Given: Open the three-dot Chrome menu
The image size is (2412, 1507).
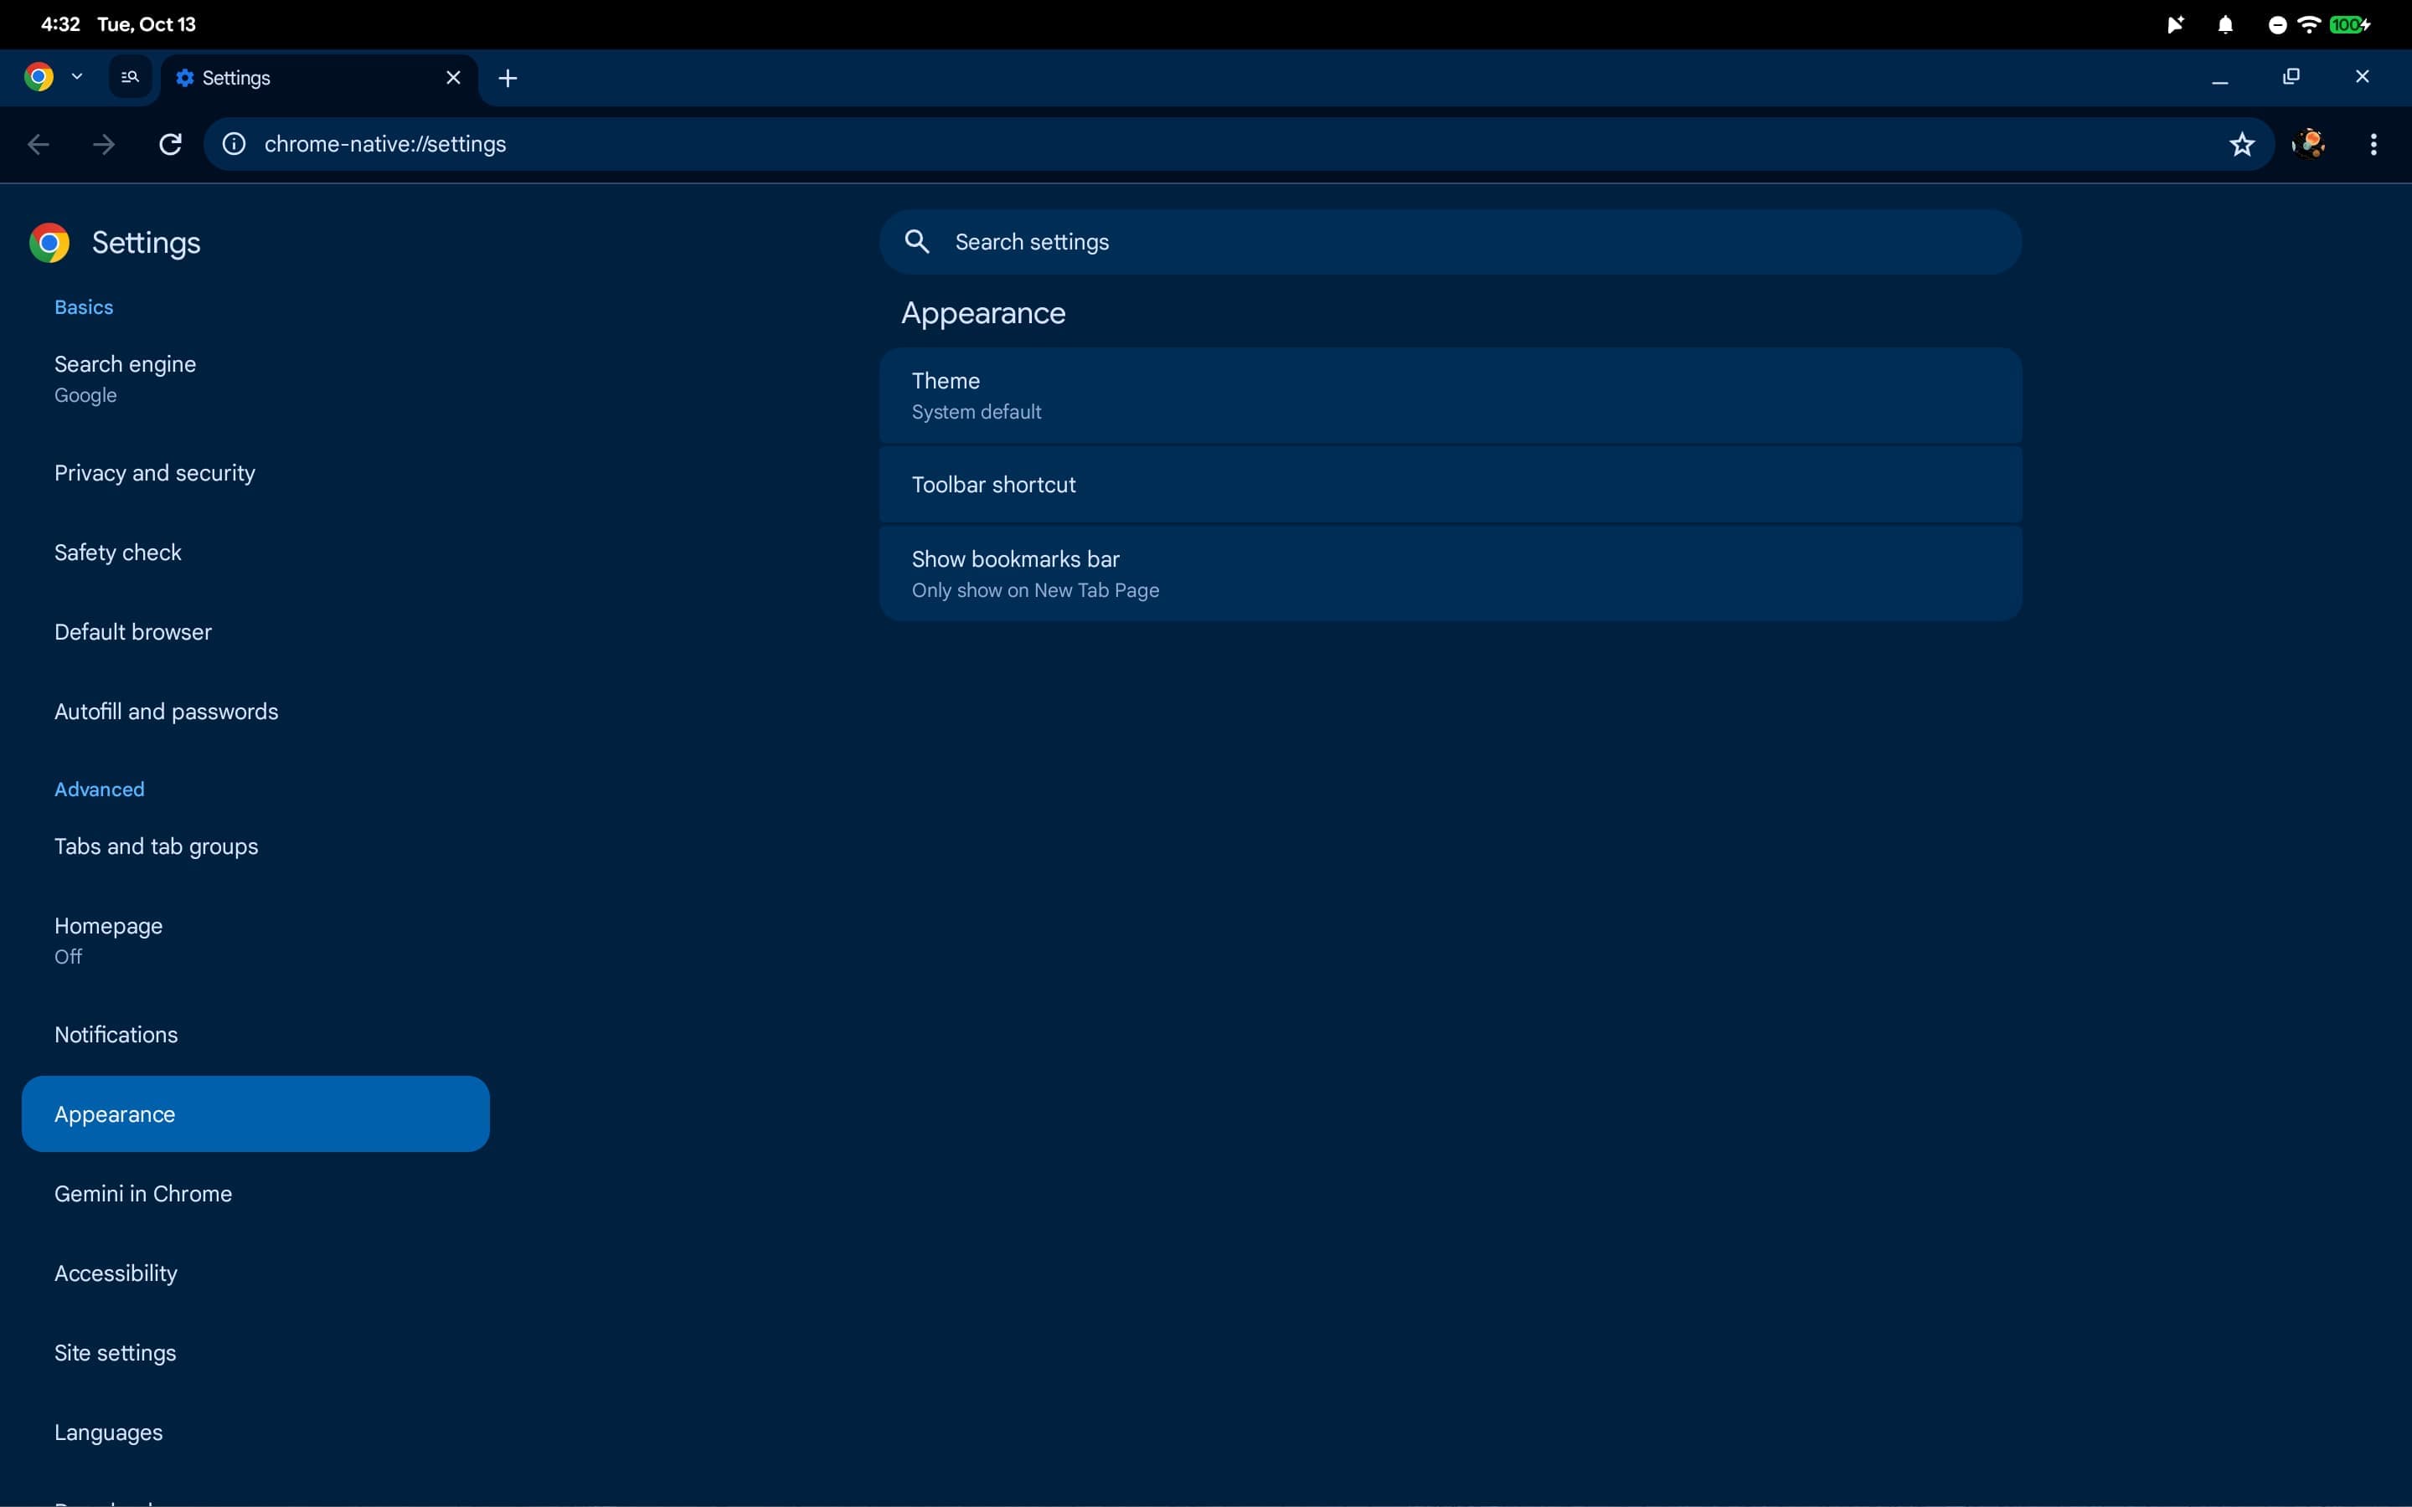Looking at the screenshot, I should pyautogui.click(x=2373, y=145).
